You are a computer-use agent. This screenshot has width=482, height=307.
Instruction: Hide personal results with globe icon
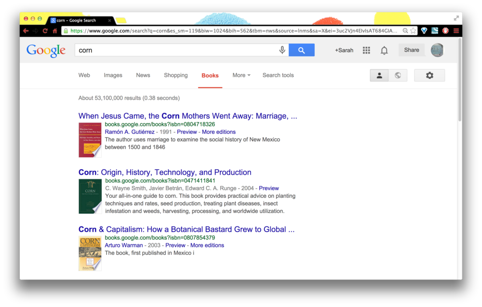tap(398, 75)
